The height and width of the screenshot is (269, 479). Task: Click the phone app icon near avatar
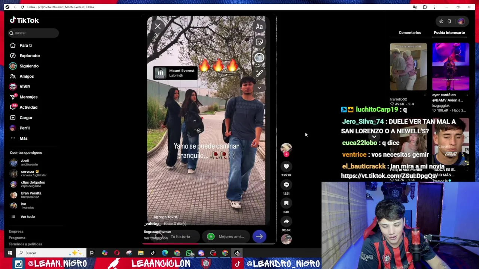pyautogui.click(x=449, y=22)
